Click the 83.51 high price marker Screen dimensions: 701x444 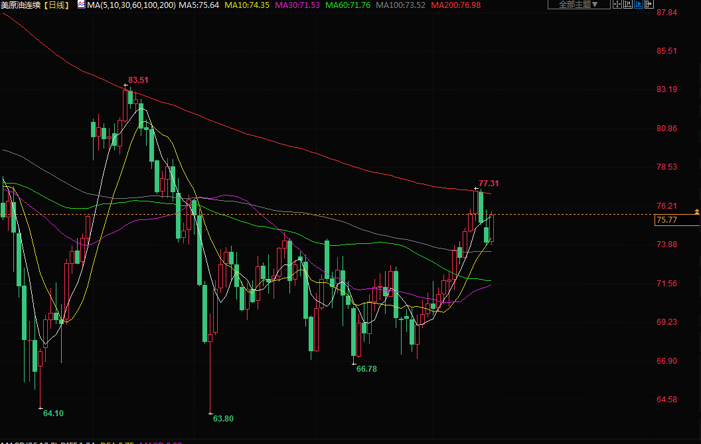point(138,80)
